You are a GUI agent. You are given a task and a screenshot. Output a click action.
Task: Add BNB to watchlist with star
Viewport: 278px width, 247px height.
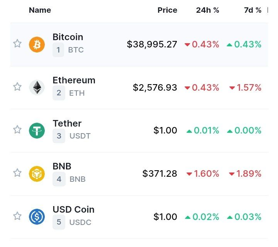pos(17,173)
